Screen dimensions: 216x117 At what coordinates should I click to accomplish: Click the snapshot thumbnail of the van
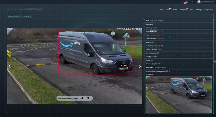179,94
